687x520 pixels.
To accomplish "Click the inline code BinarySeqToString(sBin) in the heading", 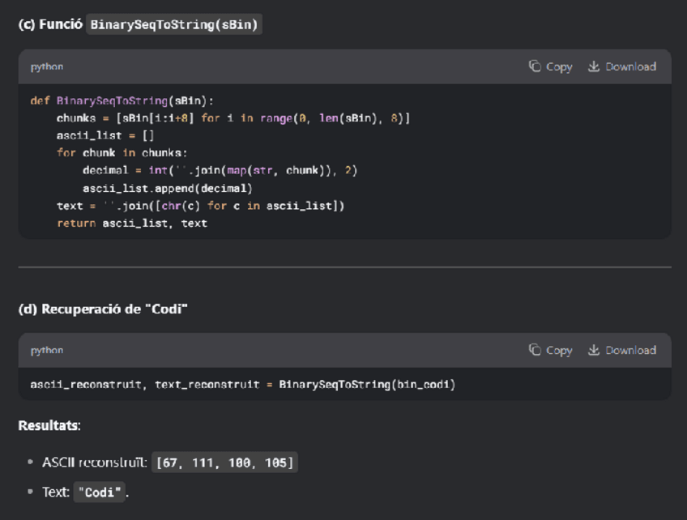I will tap(174, 24).
